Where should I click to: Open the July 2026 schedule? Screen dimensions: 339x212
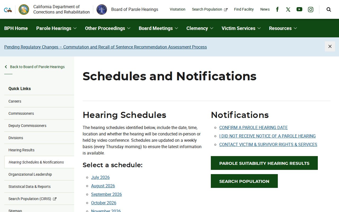click(x=100, y=177)
